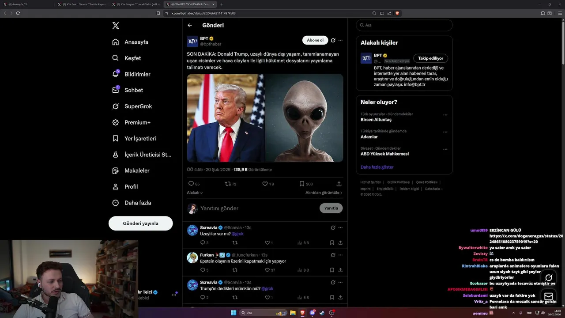Screen dimensions: 565x318
Task: Open Steam from taskbar
Action: (x=322, y=313)
